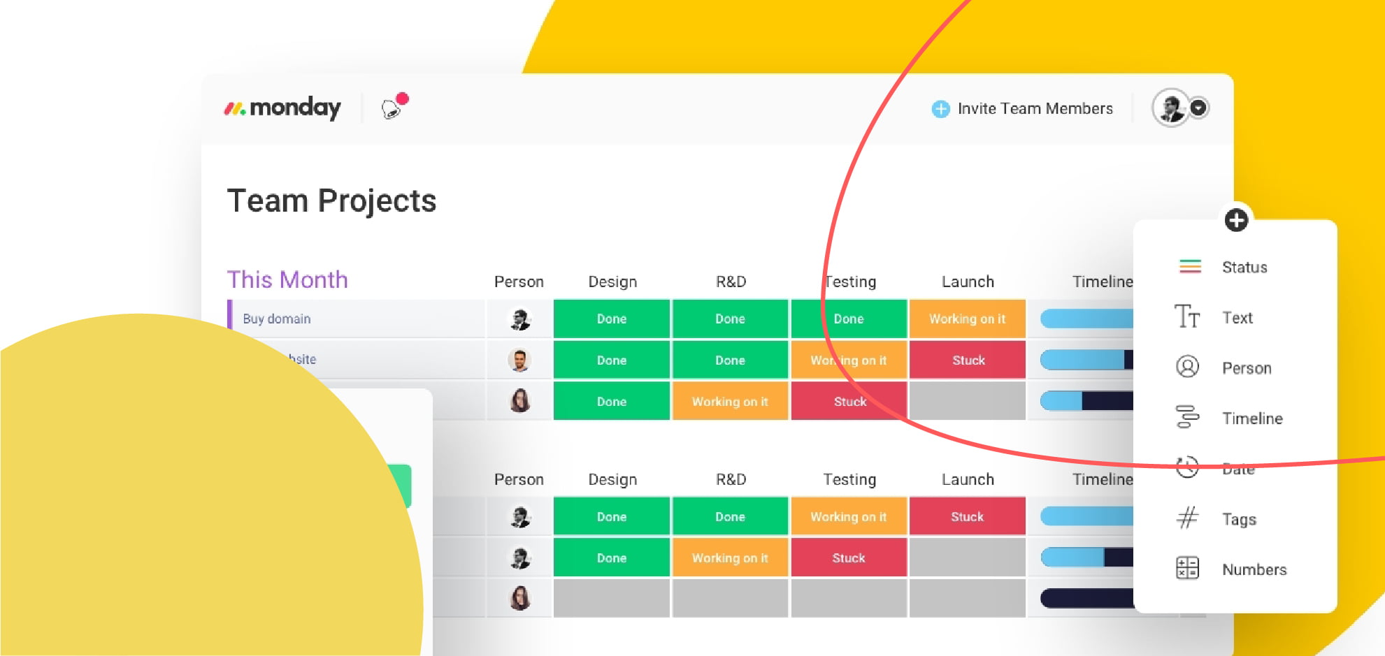Screen dimensions: 1385x656
Task: Select the Timeline column type icon
Action: pos(1187,417)
